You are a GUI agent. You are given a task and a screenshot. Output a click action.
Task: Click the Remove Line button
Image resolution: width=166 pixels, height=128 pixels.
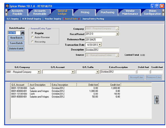click(x=154, y=77)
